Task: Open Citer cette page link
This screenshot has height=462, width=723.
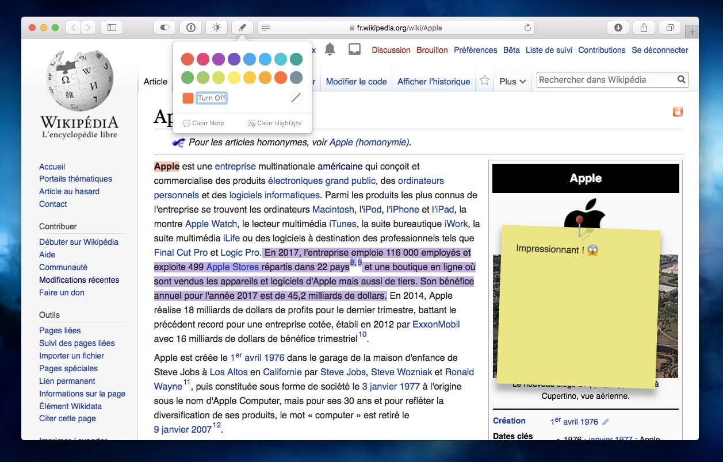Action: (67, 418)
